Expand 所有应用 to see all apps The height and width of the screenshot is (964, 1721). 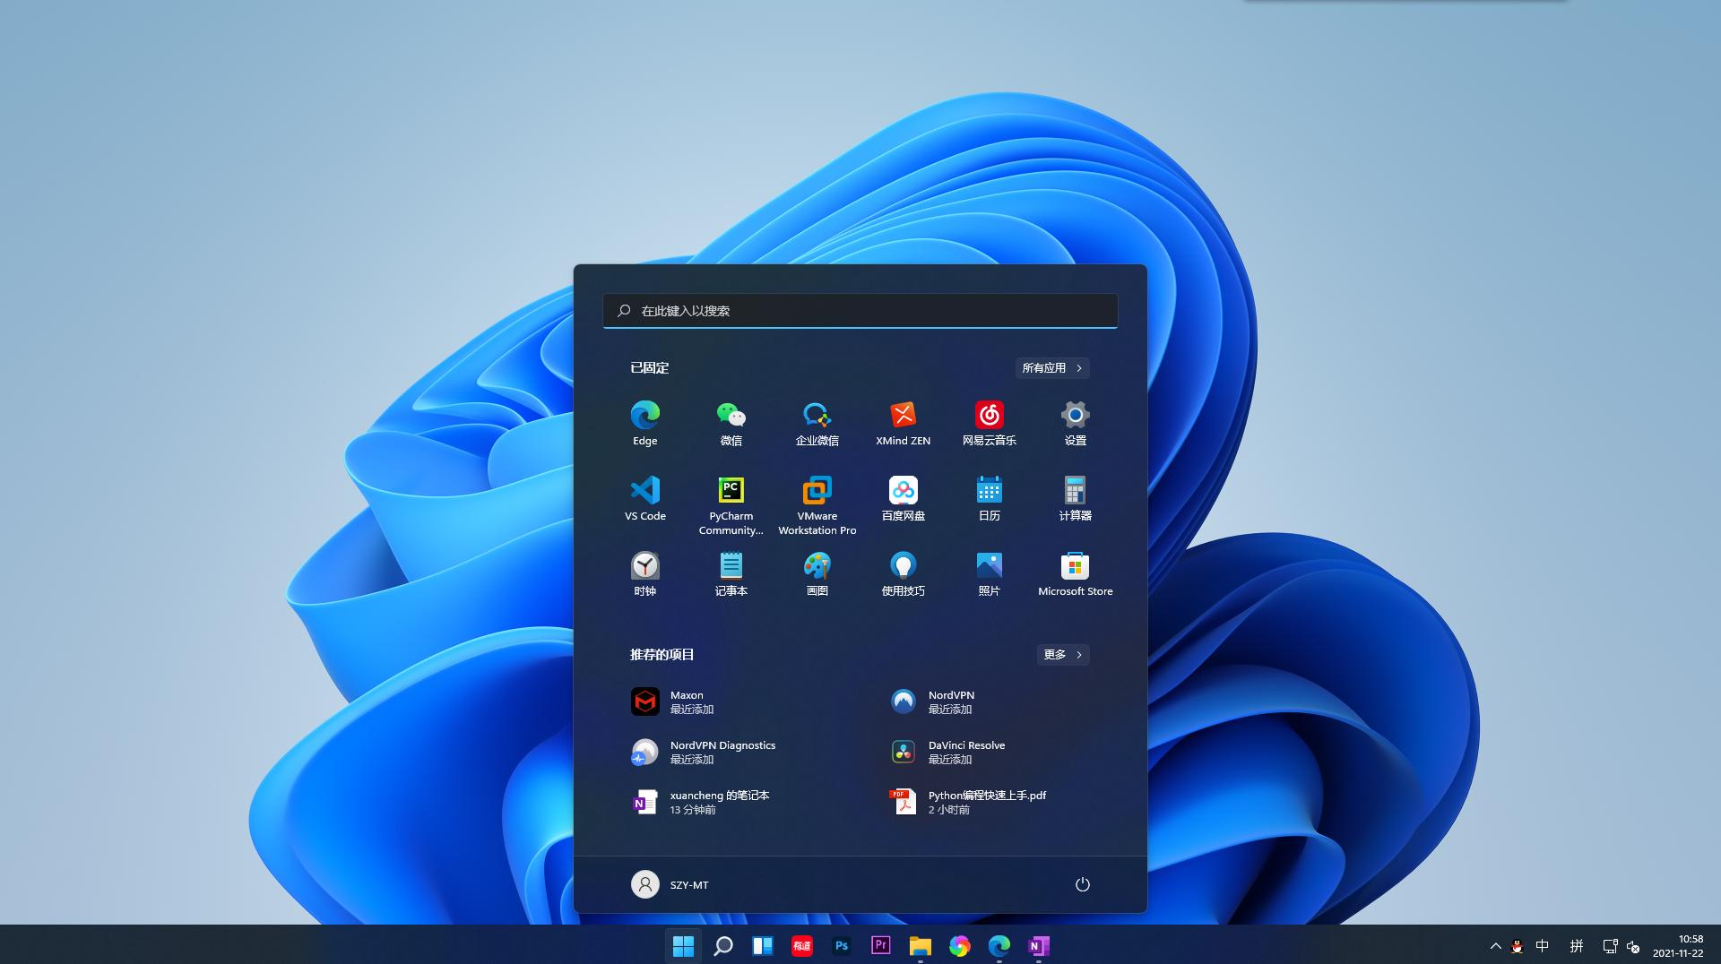pyautogui.click(x=1052, y=368)
